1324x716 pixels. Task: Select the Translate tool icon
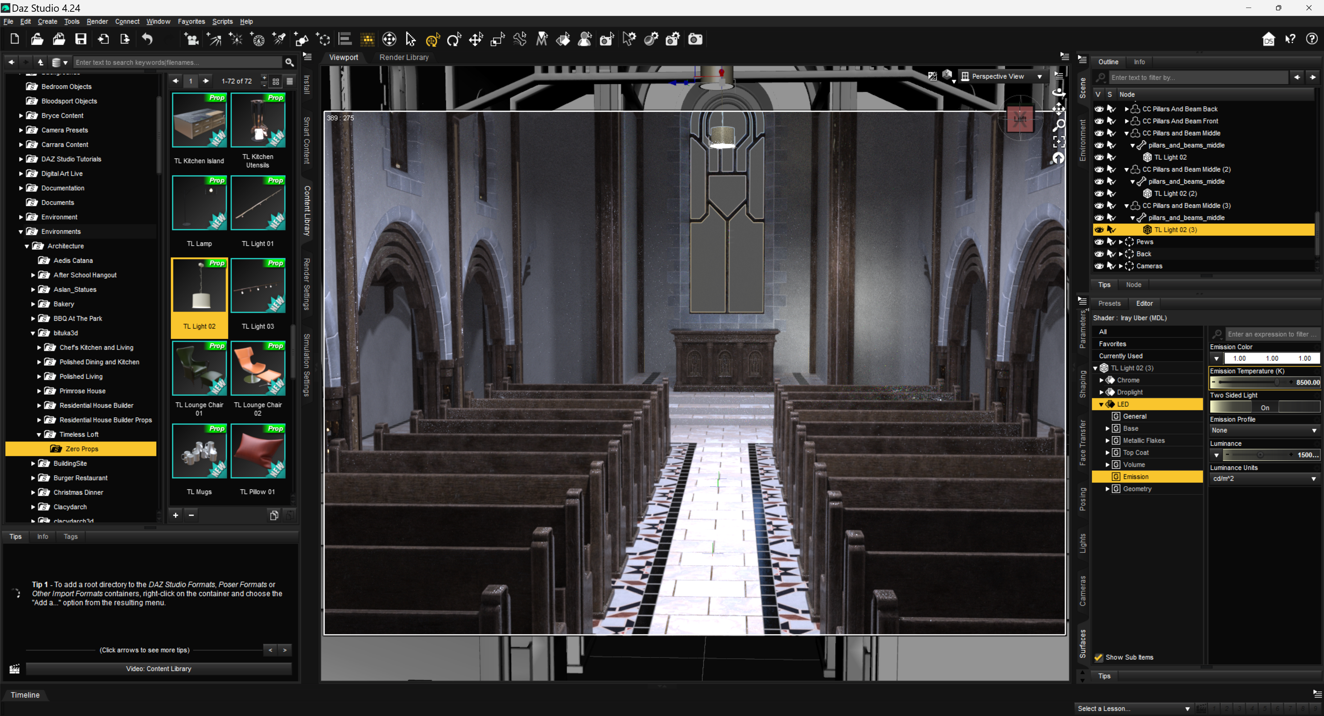point(476,39)
